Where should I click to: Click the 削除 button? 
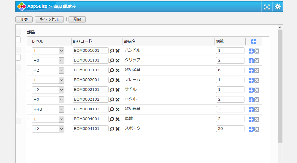pyautogui.click(x=77, y=19)
